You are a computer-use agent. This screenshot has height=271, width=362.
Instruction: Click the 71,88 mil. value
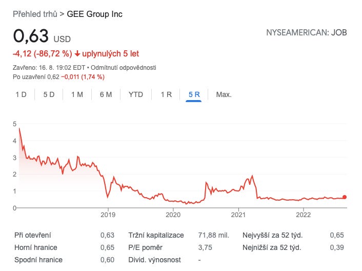[x=213, y=235]
